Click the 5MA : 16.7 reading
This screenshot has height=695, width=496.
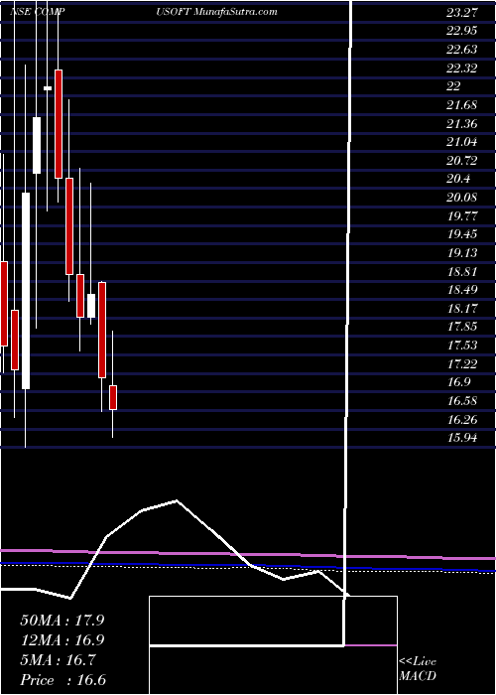point(59,660)
